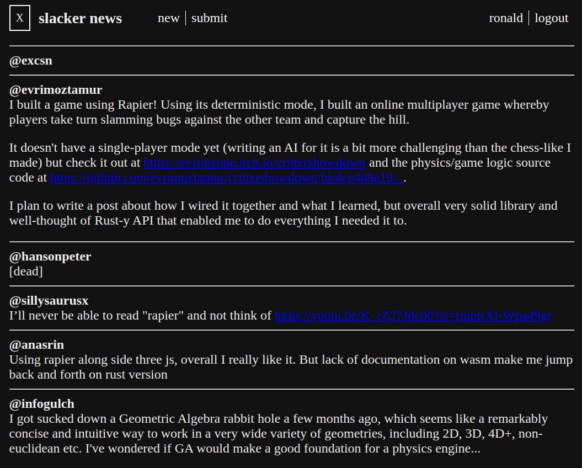Select the @evrimoztamur username

tap(56, 90)
